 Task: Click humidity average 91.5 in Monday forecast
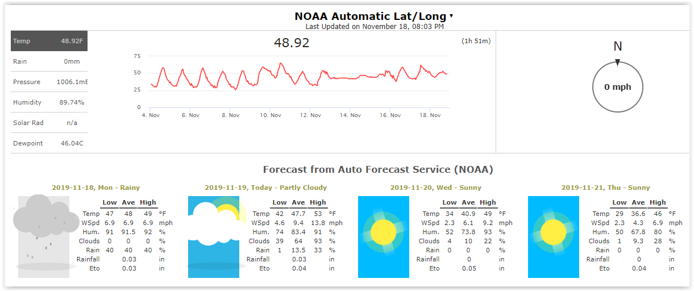[x=128, y=232]
